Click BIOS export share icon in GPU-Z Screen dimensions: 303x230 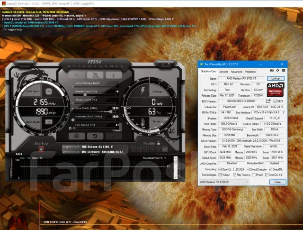pyautogui.click(x=268, y=101)
